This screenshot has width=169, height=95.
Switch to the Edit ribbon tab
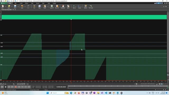click(16, 3)
